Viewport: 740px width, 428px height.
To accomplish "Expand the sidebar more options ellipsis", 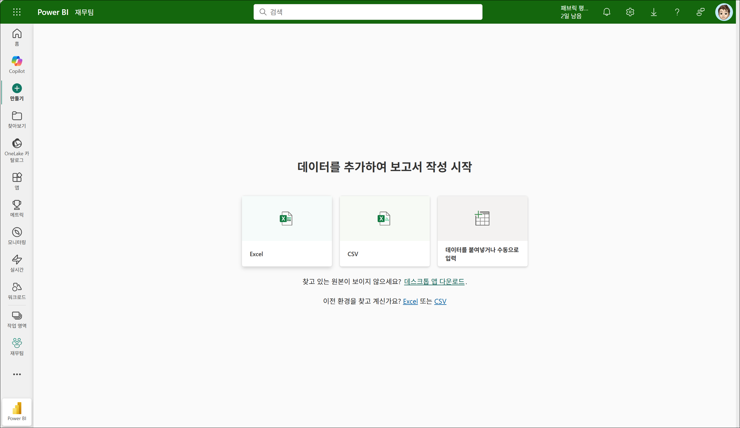I will 17,374.
